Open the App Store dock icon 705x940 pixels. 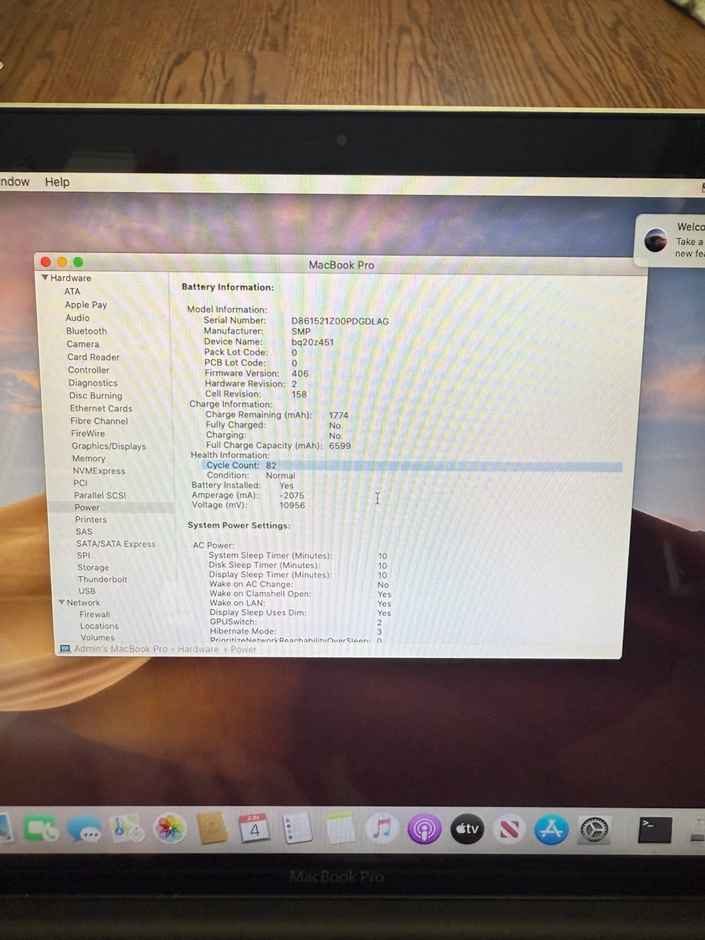pyautogui.click(x=552, y=830)
